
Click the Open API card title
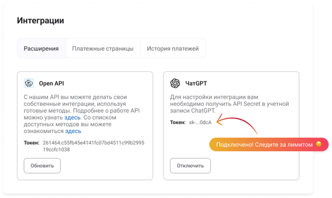click(52, 84)
